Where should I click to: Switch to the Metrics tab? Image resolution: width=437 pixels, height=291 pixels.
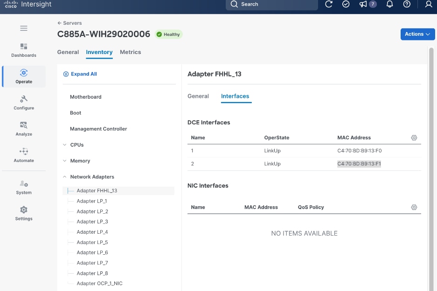click(130, 52)
